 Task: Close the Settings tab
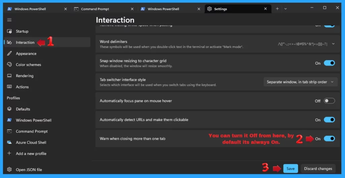pyautogui.click(x=265, y=9)
